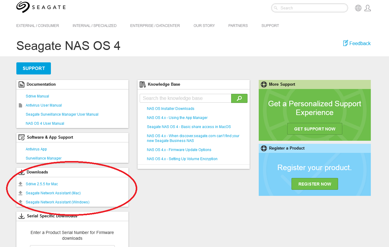
Task: Click the Seagate NAS OS 4 page title
Action: (68, 46)
